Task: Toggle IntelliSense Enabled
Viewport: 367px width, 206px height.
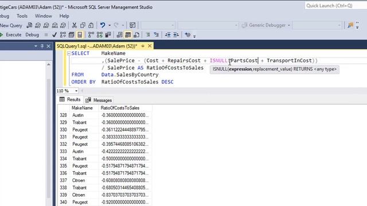Action: click(x=80, y=35)
